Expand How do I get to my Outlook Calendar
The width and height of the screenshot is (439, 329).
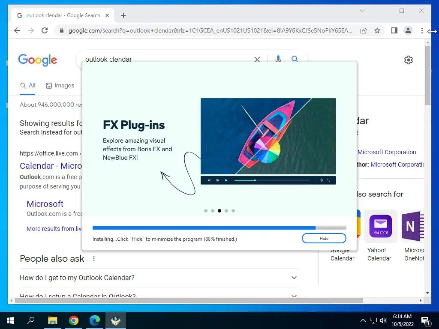coord(159,278)
